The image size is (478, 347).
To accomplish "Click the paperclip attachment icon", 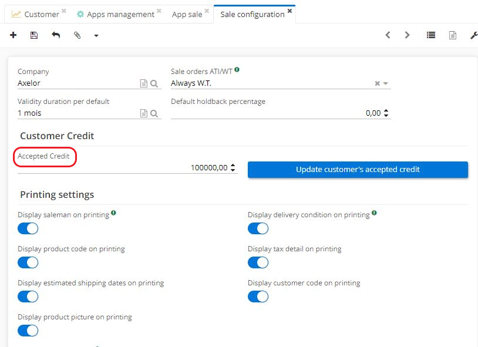I will [77, 35].
